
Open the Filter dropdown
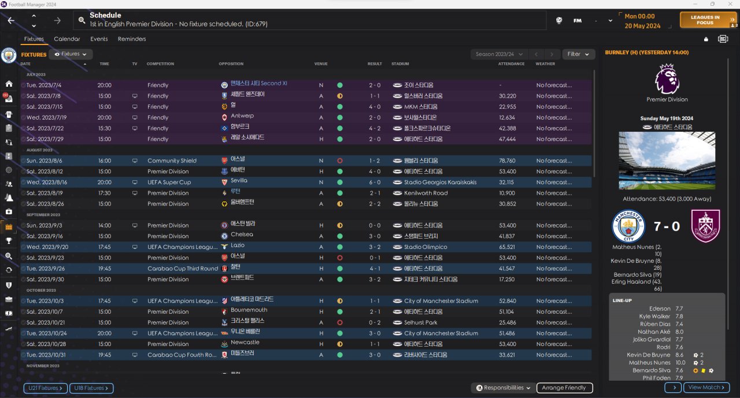[x=578, y=54]
